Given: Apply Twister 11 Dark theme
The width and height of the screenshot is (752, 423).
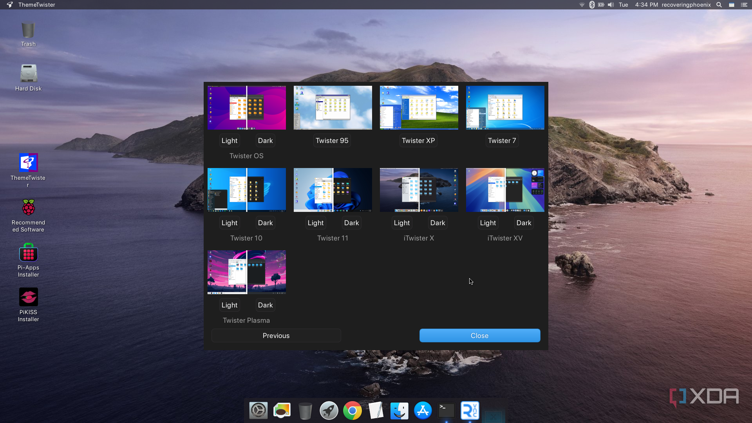Looking at the screenshot, I should [352, 223].
